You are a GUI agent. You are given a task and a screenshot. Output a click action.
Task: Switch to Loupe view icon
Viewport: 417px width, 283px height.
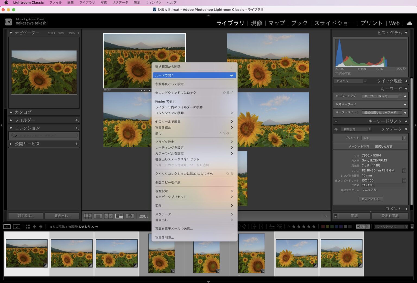[98, 216]
